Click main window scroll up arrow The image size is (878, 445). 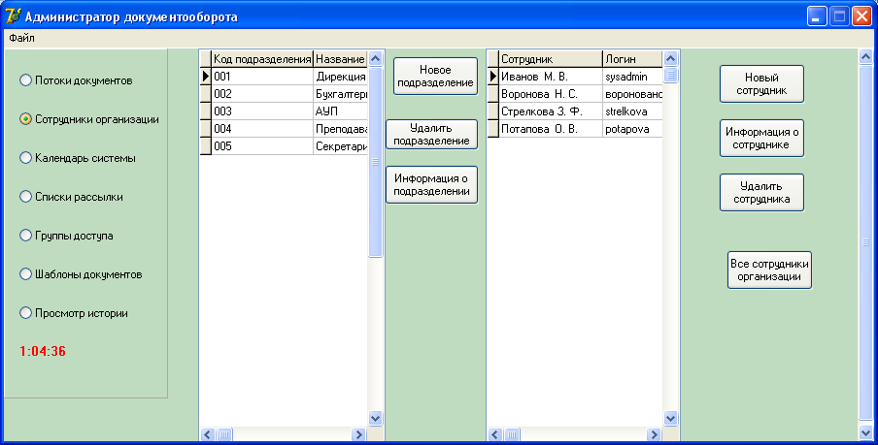coord(865,57)
